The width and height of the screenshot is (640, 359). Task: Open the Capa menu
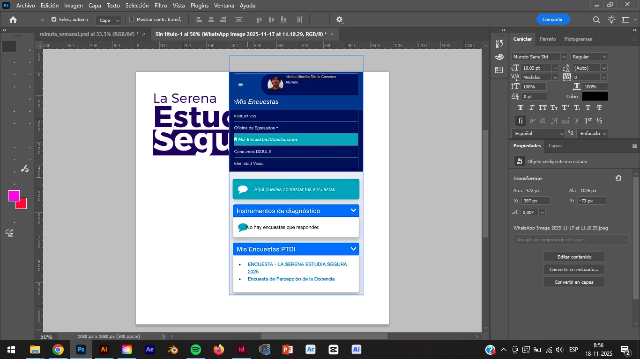pyautogui.click(x=95, y=6)
